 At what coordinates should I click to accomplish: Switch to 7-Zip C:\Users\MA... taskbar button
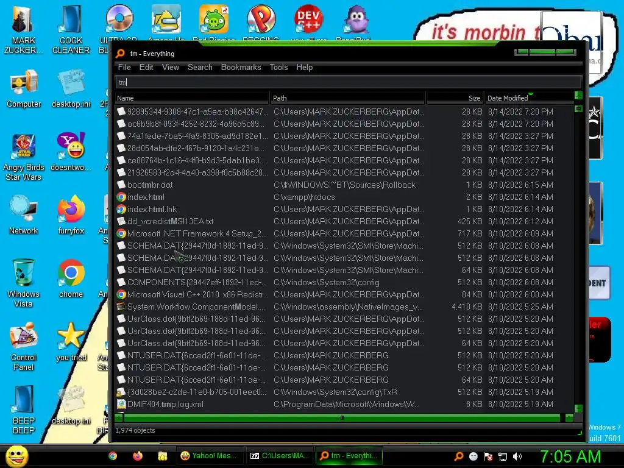(x=279, y=456)
